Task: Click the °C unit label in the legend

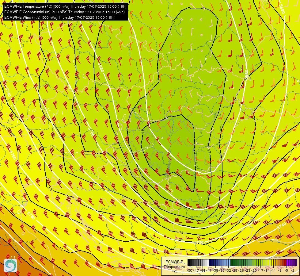Action: point(175,272)
